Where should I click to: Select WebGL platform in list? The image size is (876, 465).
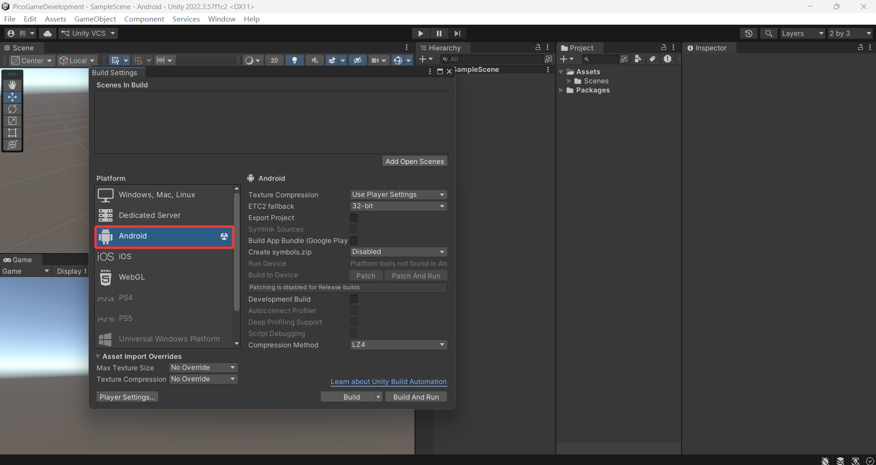click(x=165, y=277)
